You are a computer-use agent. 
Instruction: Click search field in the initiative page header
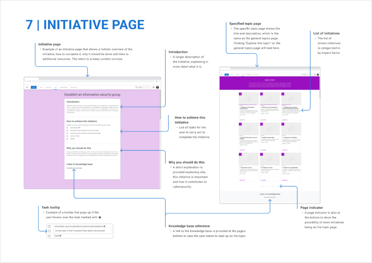coord(143,87)
